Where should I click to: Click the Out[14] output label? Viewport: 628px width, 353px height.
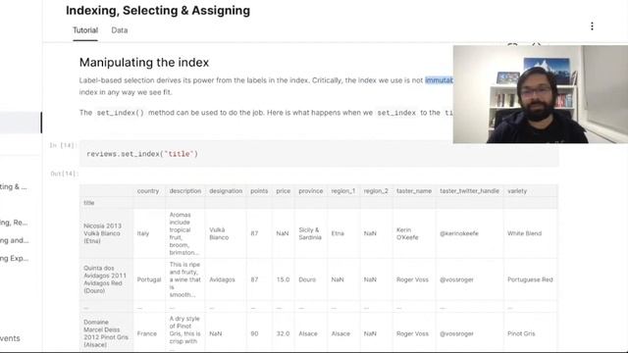64,174
